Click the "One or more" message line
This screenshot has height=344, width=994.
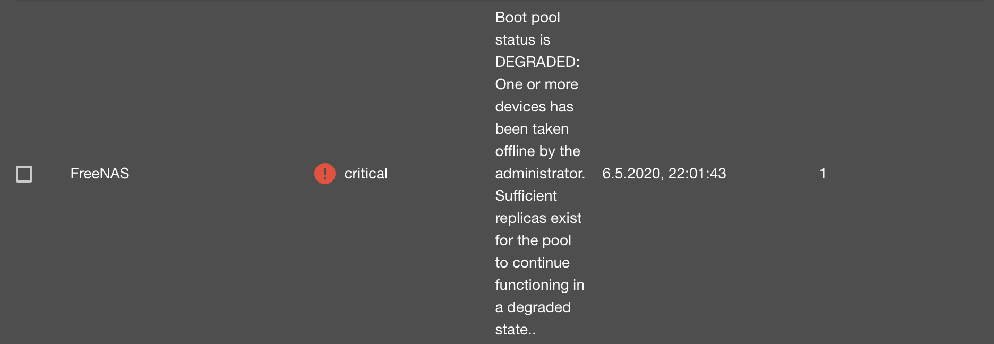[536, 84]
